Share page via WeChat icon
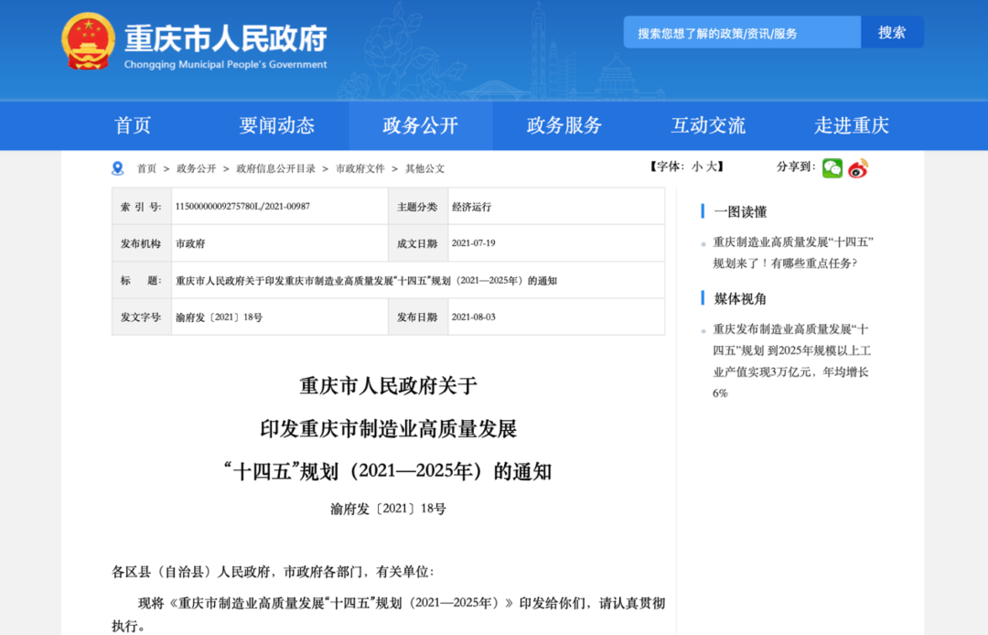Image resolution: width=988 pixels, height=635 pixels. 832,168
